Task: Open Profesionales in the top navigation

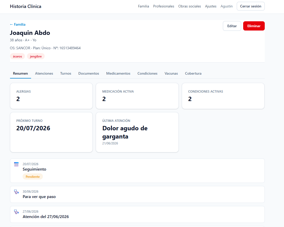Action: [164, 6]
